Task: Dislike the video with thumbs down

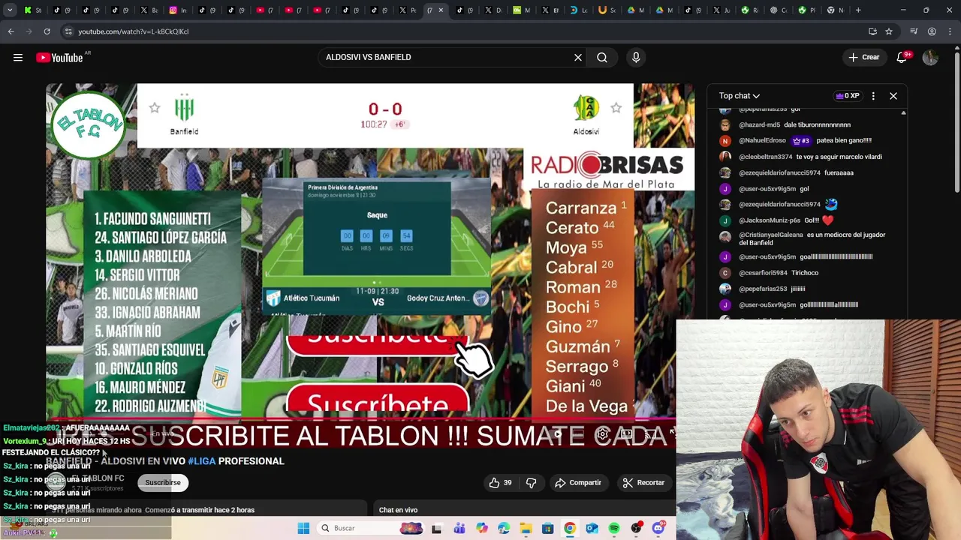Action: pos(532,483)
